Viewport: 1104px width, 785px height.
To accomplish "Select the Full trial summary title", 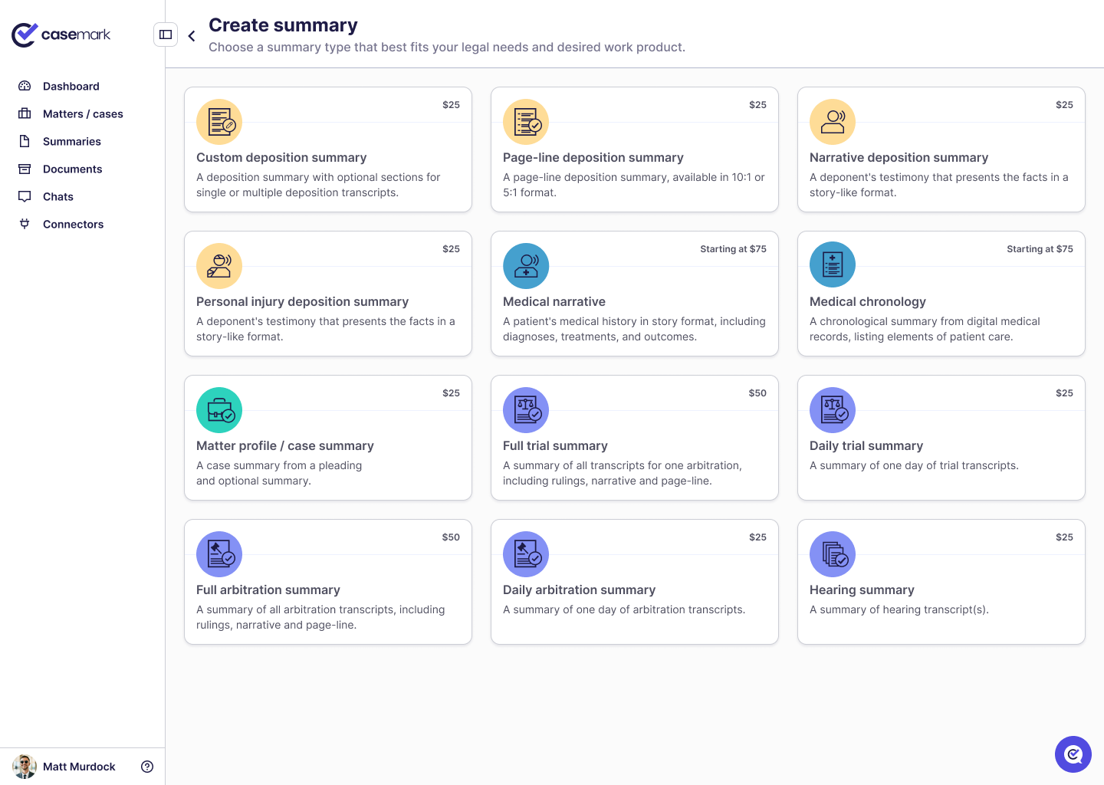I will pyautogui.click(x=555, y=446).
